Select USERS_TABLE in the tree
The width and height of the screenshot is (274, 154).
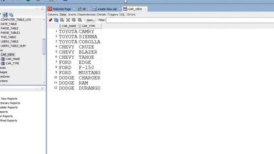coord(9,41)
